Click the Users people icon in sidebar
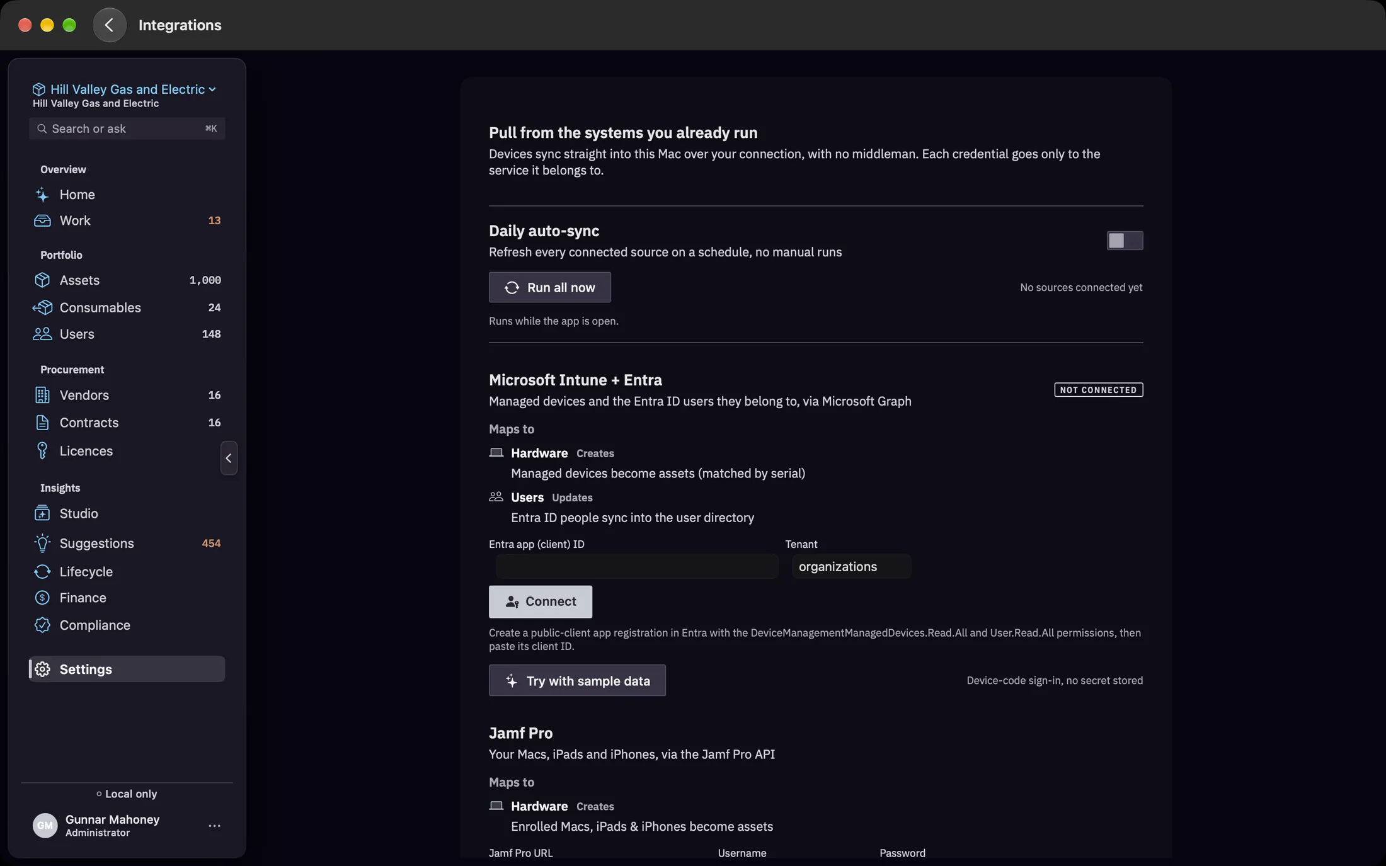The image size is (1386, 866). click(42, 334)
